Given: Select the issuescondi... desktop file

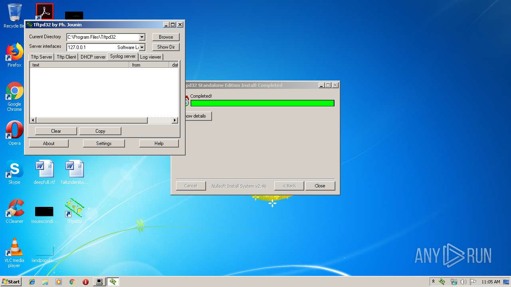Looking at the screenshot, I should point(44,214).
